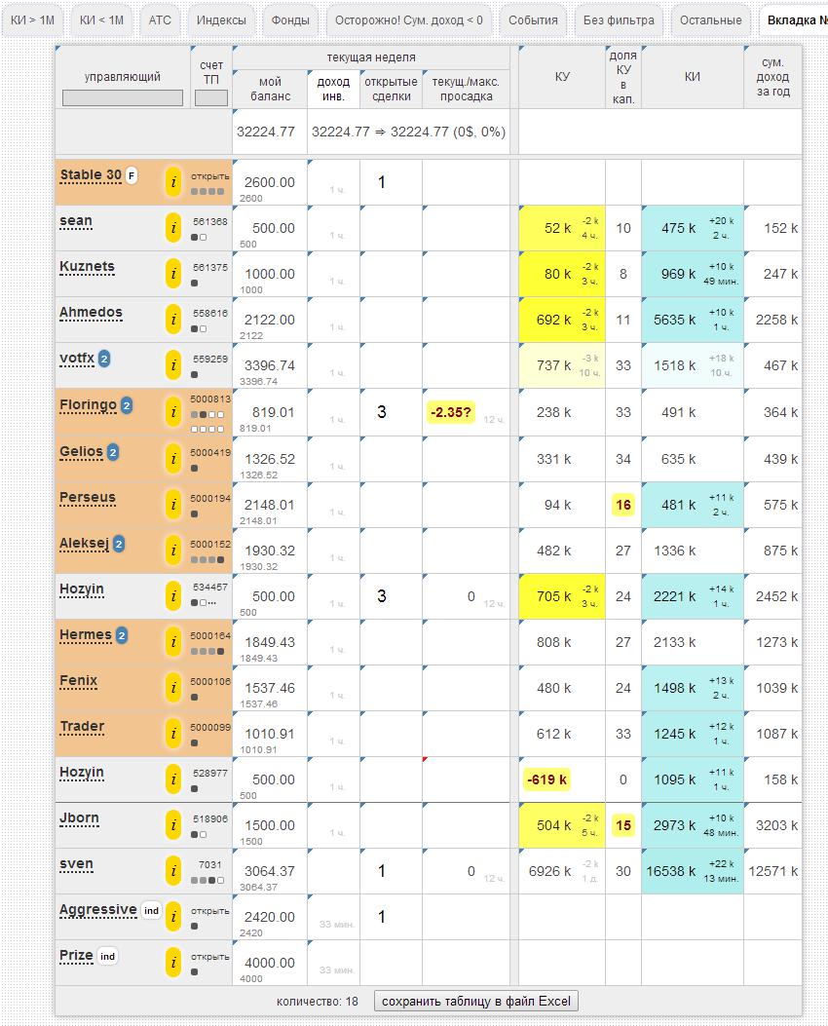Screen dimensions: 828x1026
Task: Click the 16538 k КИ value for sven
Action: point(671,872)
